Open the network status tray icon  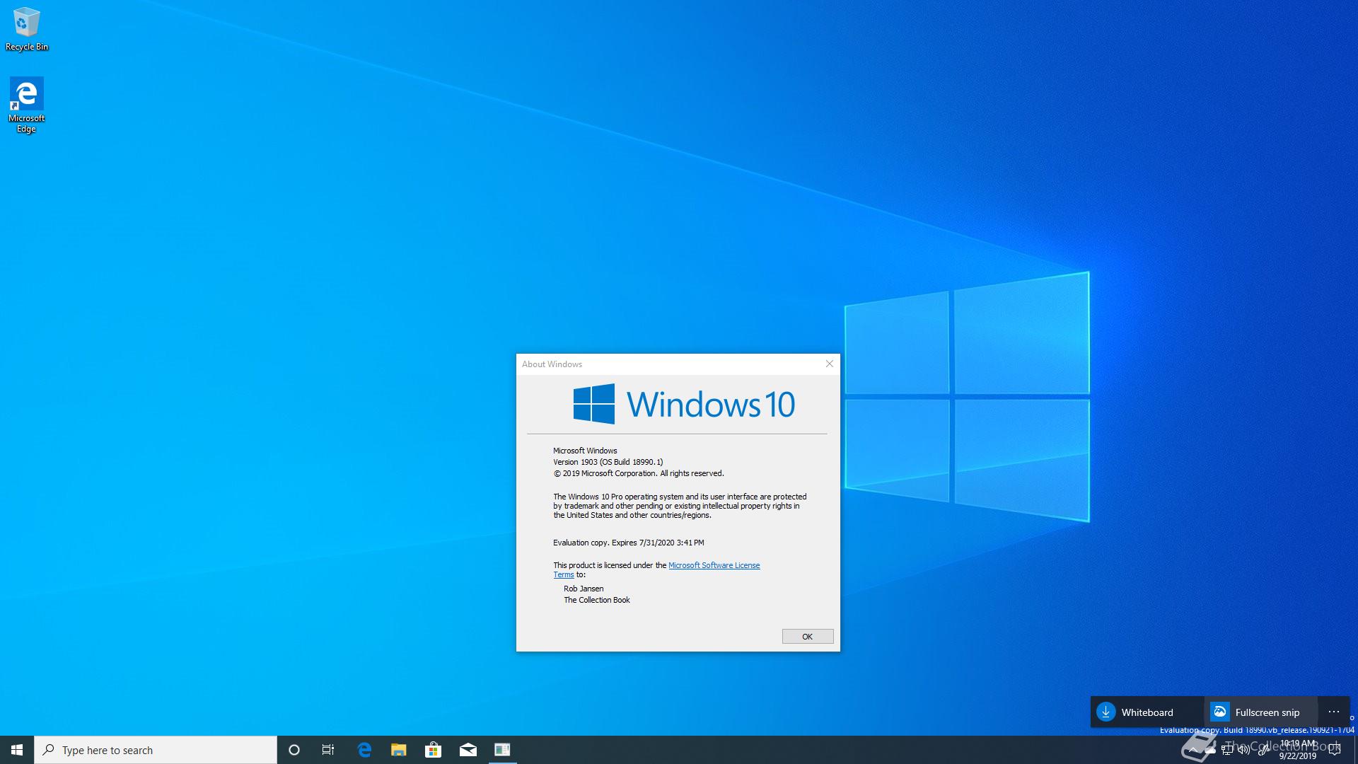tap(1227, 750)
